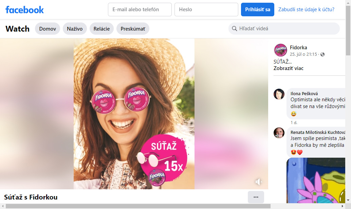Click the scroll left arrow

click(2, 206)
